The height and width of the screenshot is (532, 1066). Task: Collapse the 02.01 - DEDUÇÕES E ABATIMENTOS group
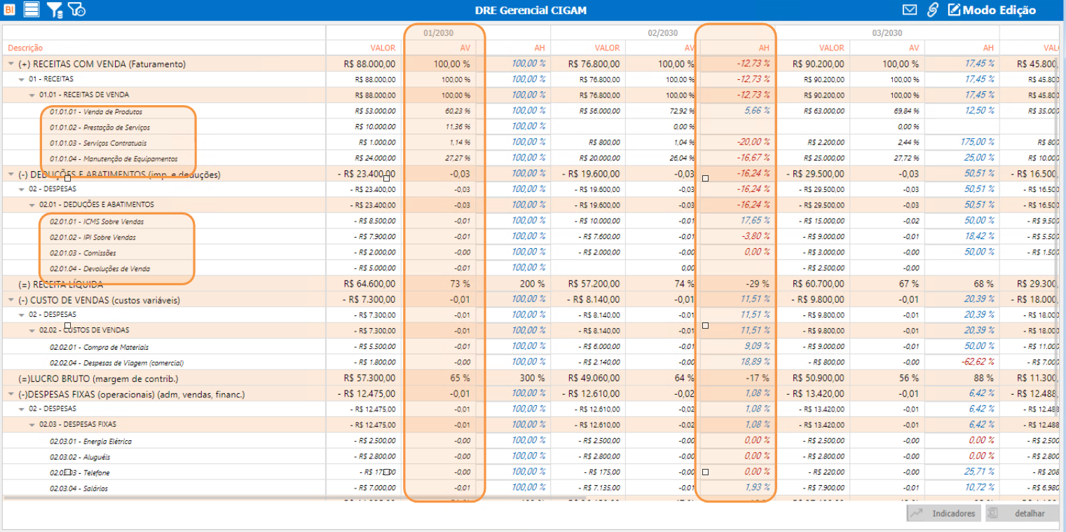[x=32, y=205]
